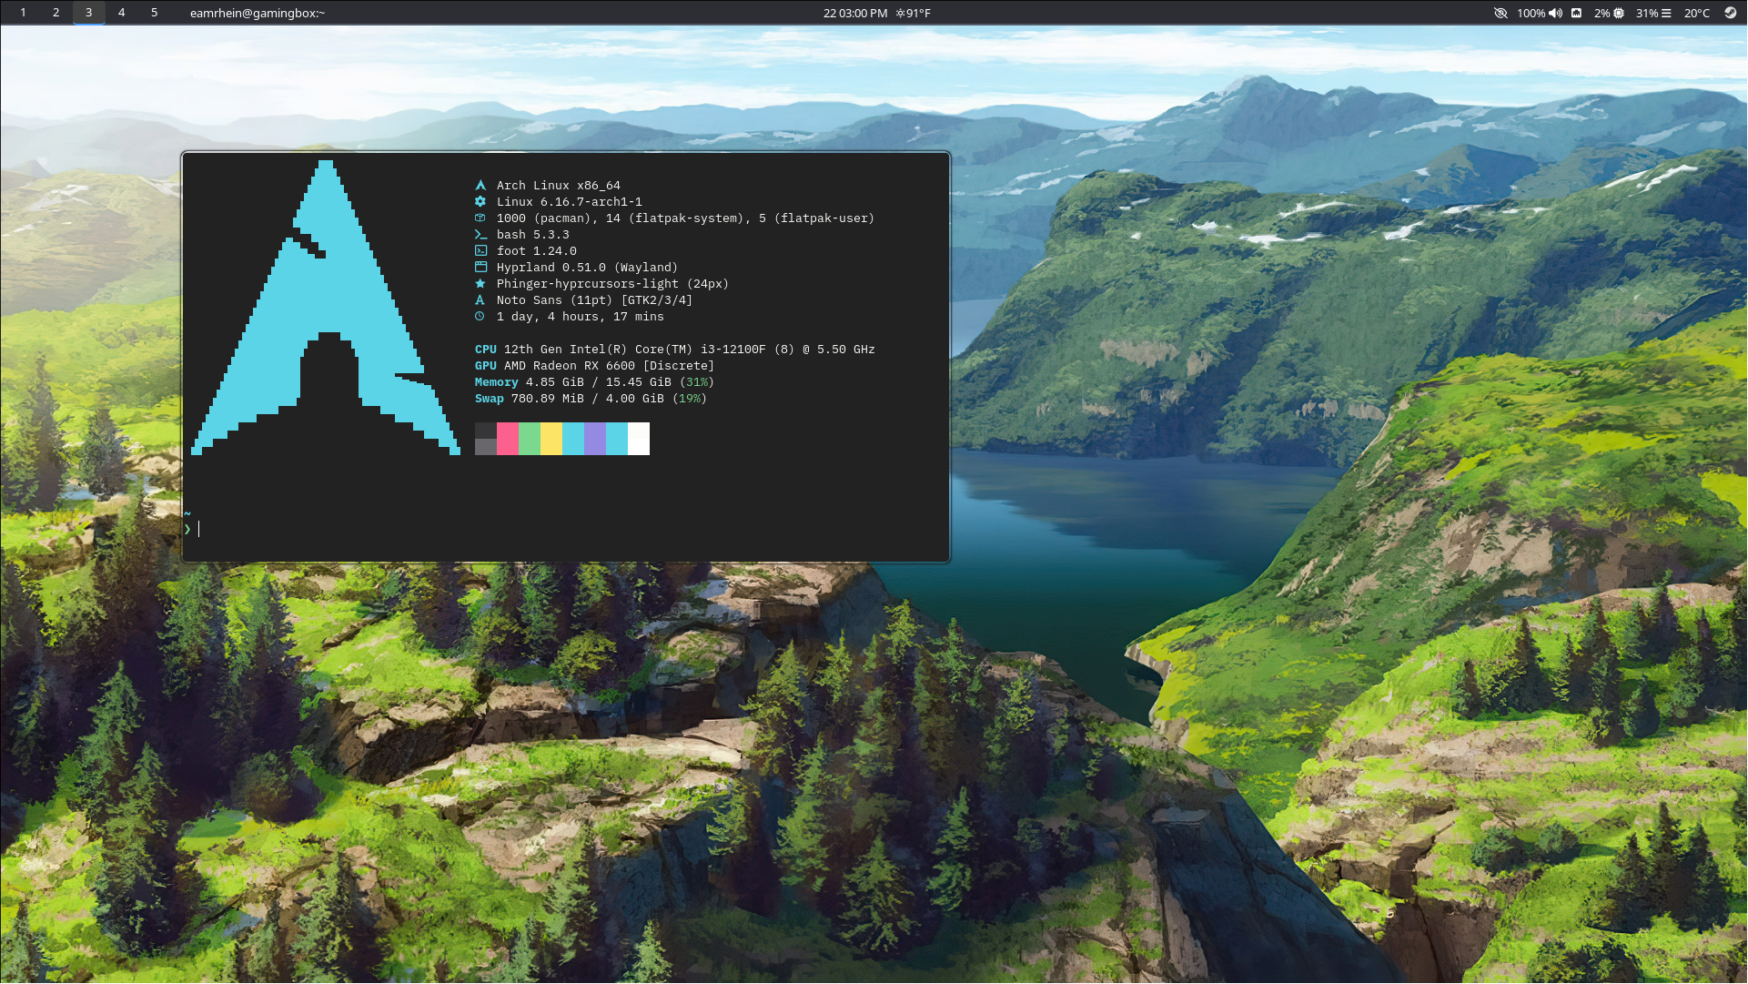Image resolution: width=1748 pixels, height=984 pixels.
Task: Open the 03:00 PM clock module
Action: coord(854,13)
